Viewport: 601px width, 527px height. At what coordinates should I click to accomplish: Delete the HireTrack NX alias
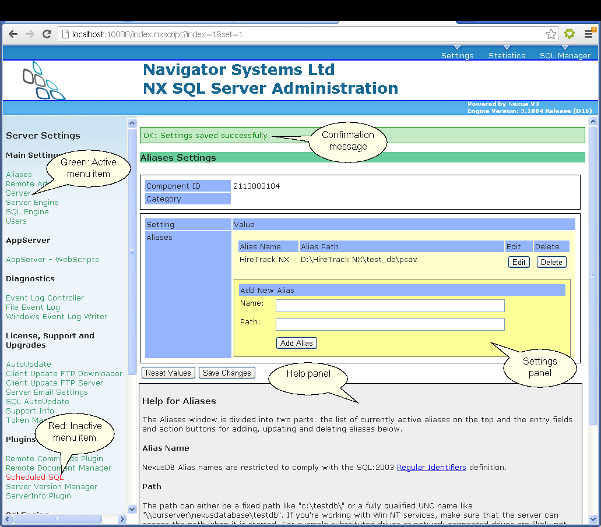click(x=551, y=262)
